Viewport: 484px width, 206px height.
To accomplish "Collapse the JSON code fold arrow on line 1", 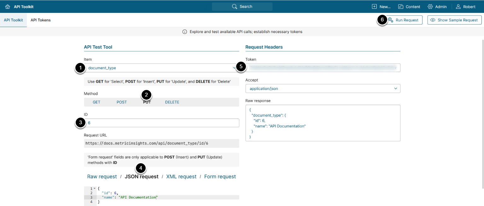I will pyautogui.click(x=94, y=188).
